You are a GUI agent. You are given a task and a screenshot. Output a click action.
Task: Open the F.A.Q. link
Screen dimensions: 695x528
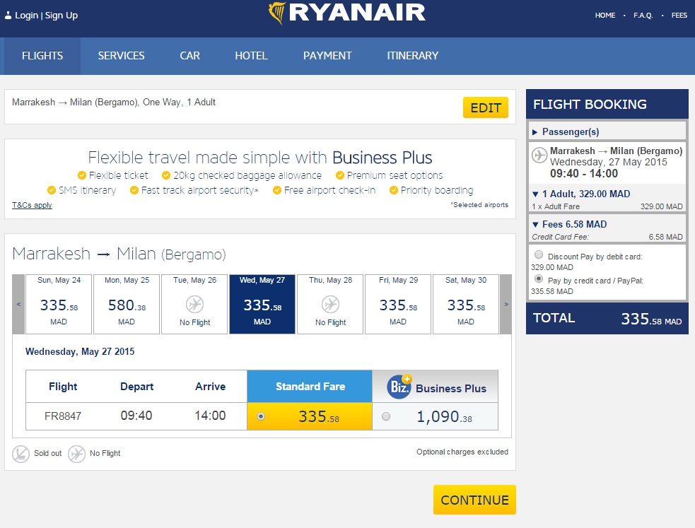[643, 16]
